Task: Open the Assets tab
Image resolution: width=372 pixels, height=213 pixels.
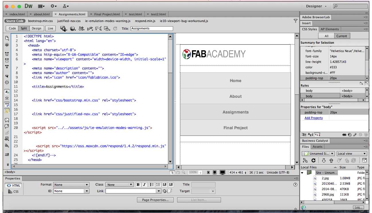Action: point(317,147)
